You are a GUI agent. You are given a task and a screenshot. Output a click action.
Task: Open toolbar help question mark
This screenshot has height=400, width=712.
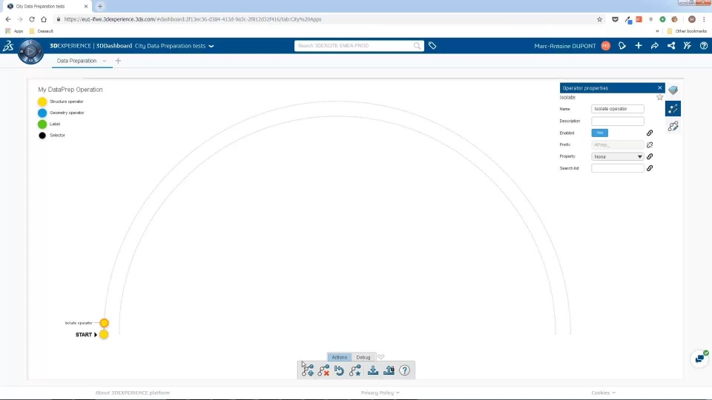click(x=405, y=370)
